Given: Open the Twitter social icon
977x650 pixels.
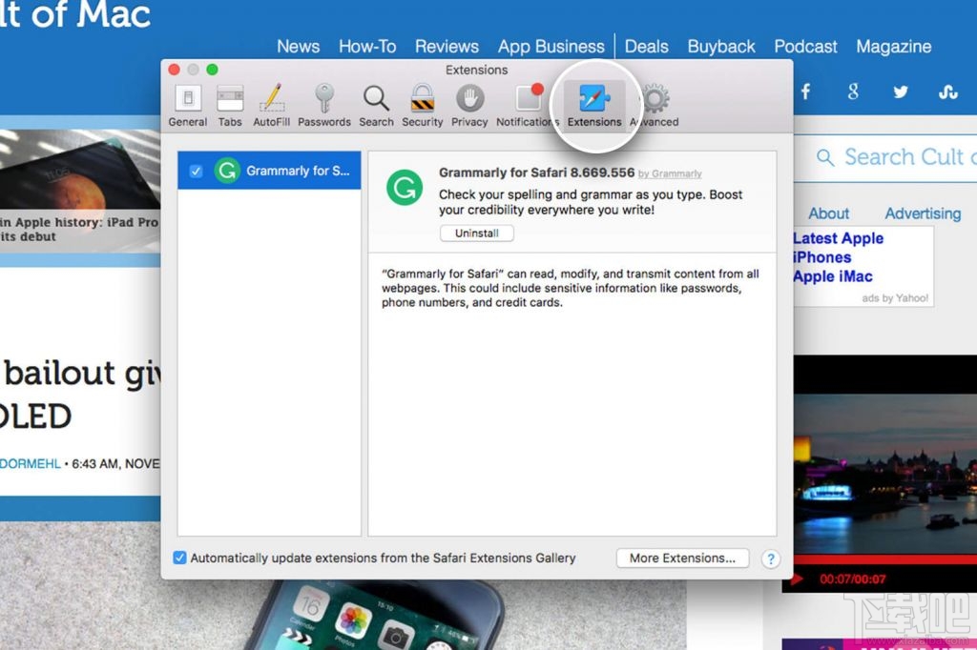Looking at the screenshot, I should [x=901, y=91].
